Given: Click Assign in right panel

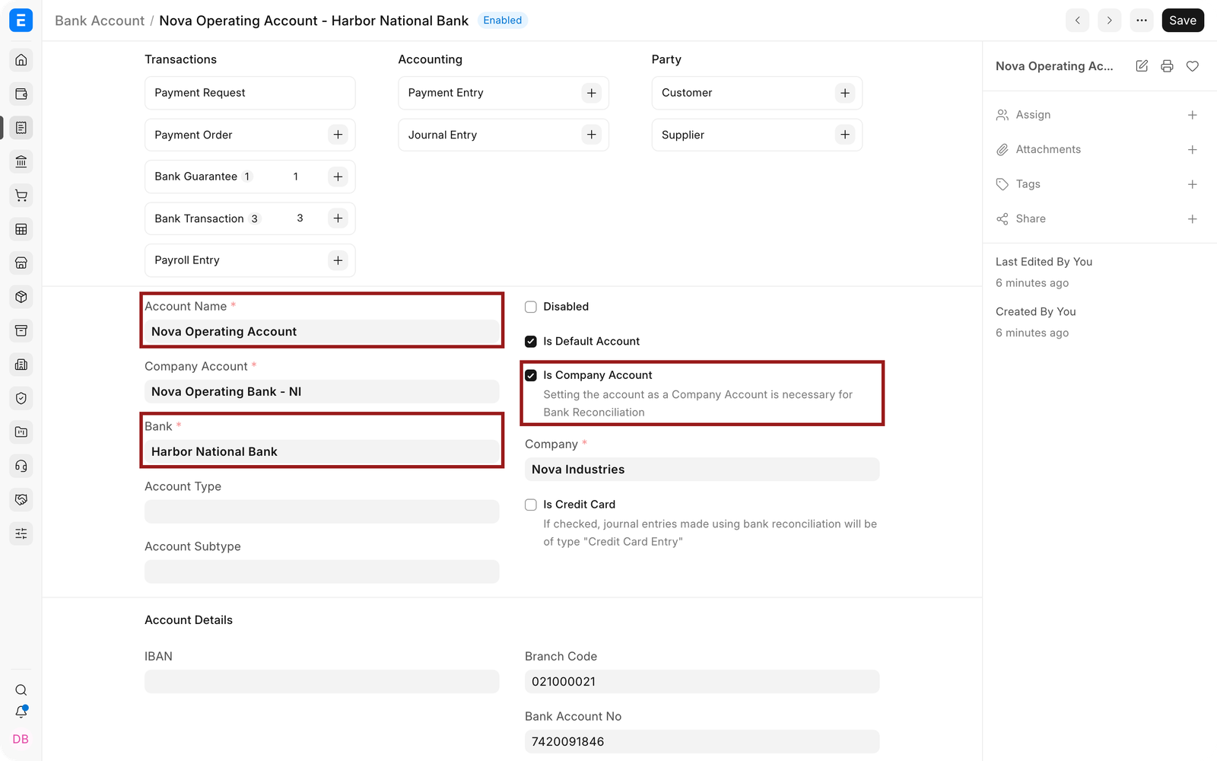Looking at the screenshot, I should 1033,115.
